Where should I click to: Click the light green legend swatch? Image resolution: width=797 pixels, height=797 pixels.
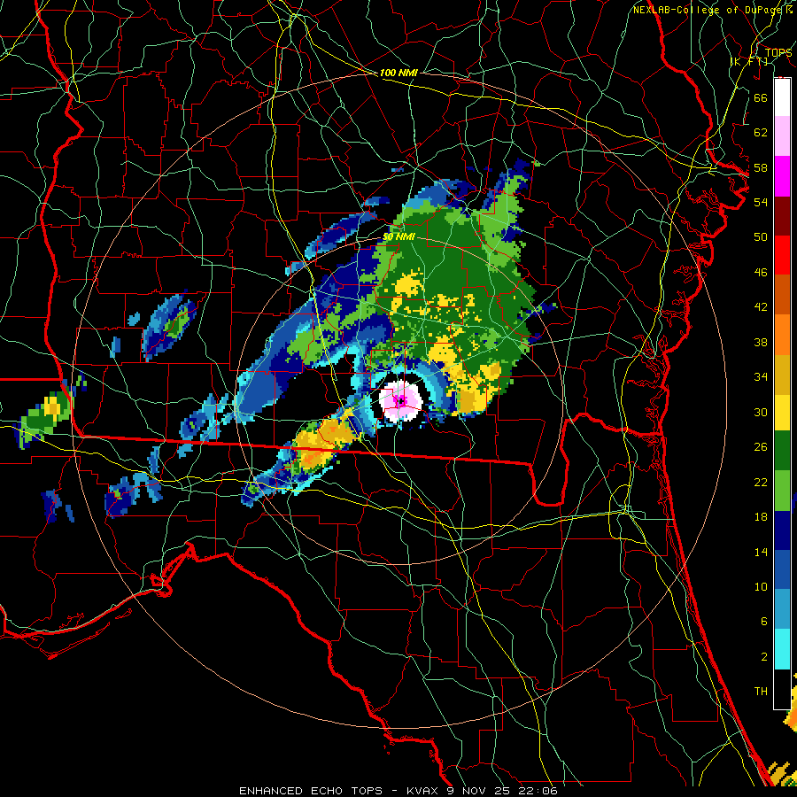(782, 491)
